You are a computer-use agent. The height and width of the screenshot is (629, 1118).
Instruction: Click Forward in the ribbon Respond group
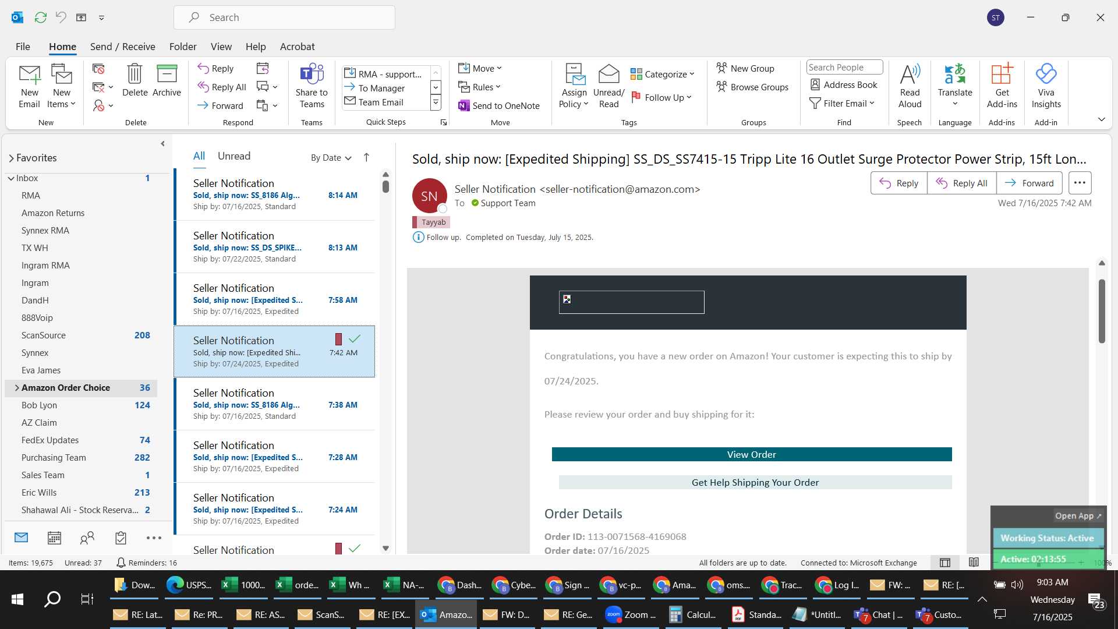[x=220, y=105]
